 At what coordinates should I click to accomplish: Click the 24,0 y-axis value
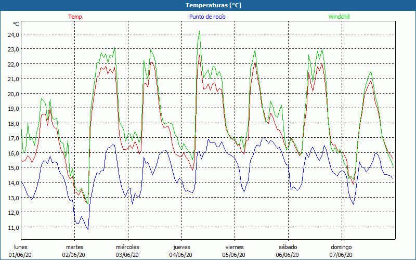pyautogui.click(x=14, y=34)
